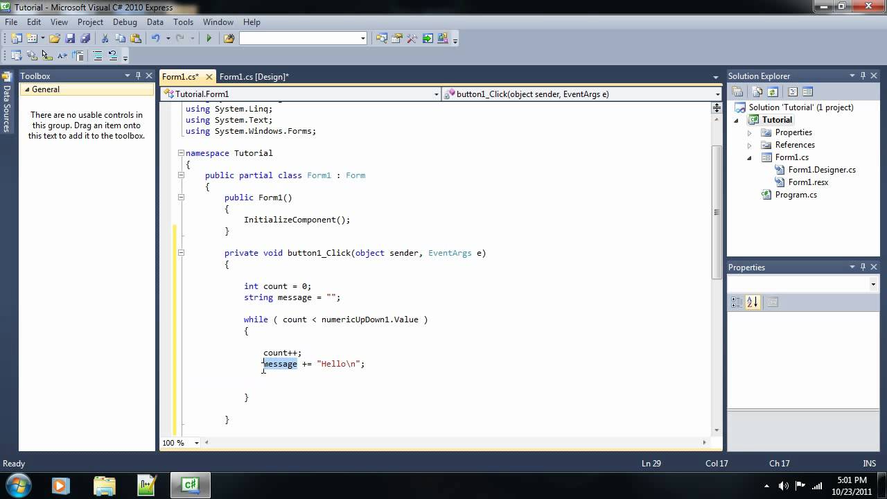Toggle auto-hide pin on the Properties panel

coord(863,267)
